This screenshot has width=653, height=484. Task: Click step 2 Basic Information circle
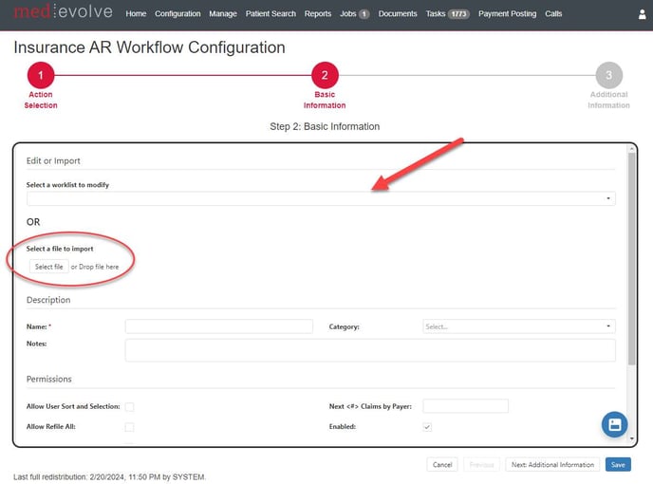point(325,76)
